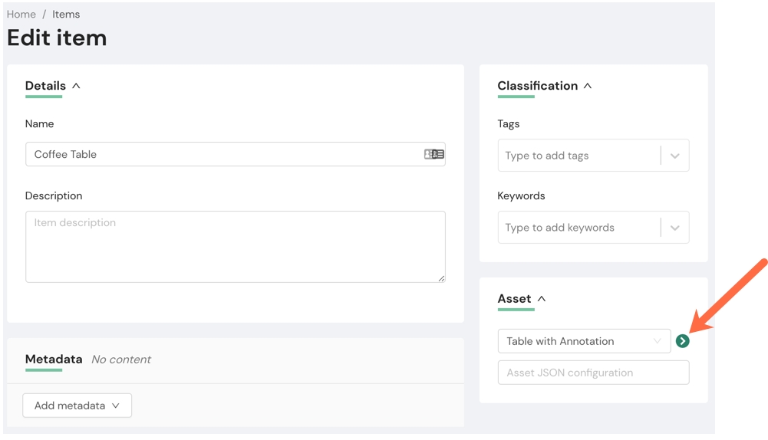Open the Tags dropdown arrow
This screenshot has width=768, height=440.
[x=674, y=156]
